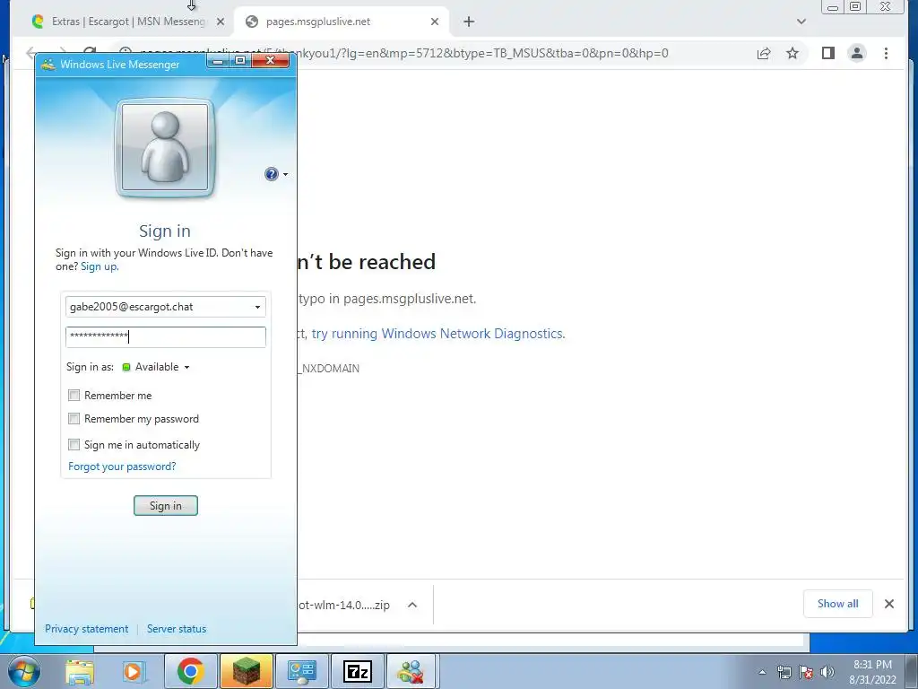Share this page icon in address bar
This screenshot has height=689, width=918.
coord(764,53)
